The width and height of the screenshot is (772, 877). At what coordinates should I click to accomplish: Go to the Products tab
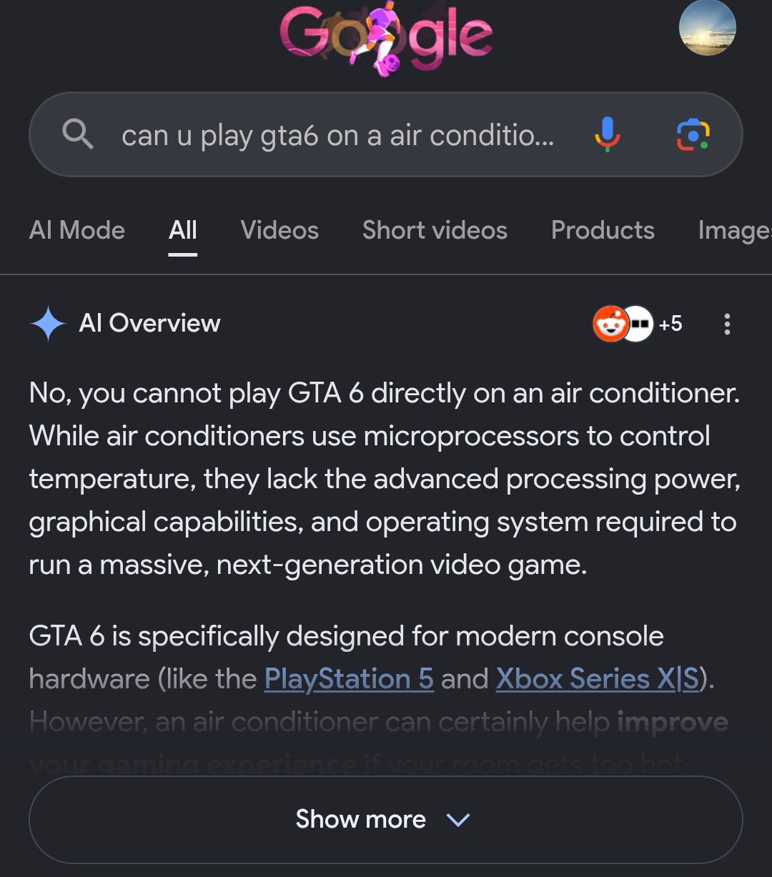pos(603,230)
